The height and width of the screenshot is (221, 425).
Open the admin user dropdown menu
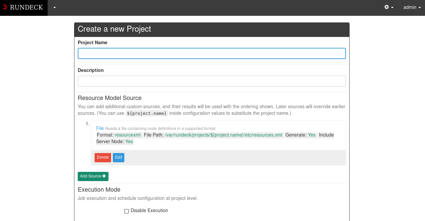(x=412, y=7)
